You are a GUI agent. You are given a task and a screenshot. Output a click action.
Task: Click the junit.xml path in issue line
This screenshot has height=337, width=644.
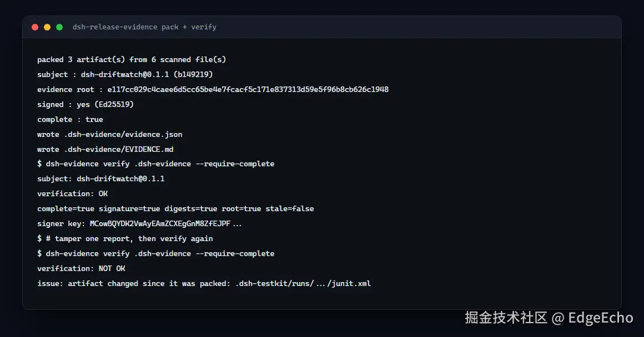tap(303, 284)
